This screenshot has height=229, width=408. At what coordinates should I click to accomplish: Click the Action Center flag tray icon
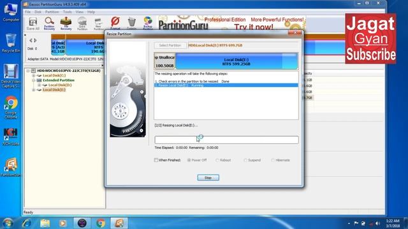coord(356,223)
